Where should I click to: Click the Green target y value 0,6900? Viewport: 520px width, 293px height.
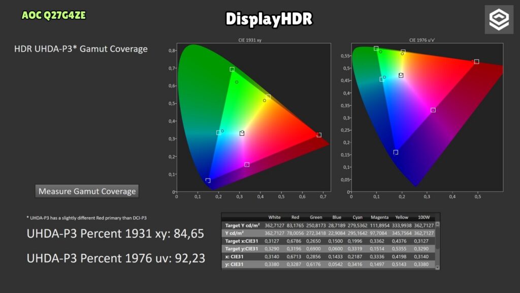(313, 249)
